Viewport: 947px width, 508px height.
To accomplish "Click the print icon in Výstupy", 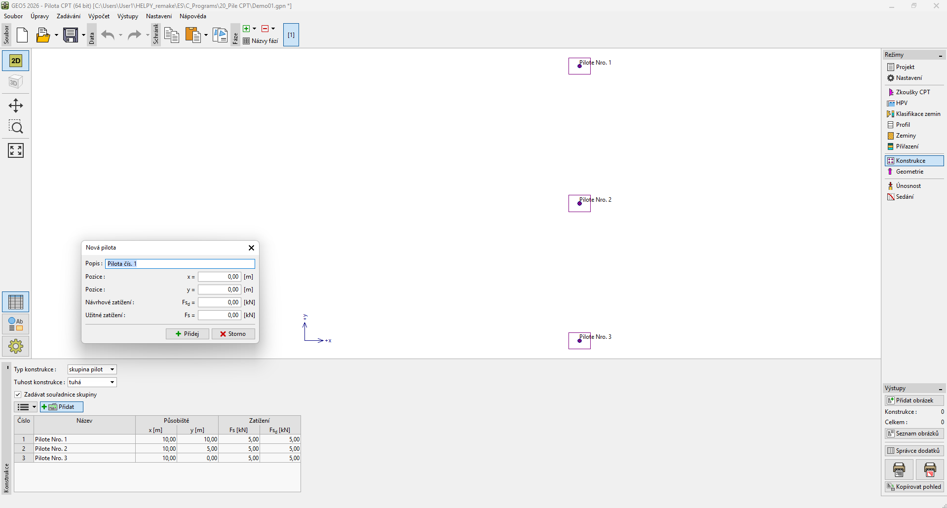I will (899, 470).
